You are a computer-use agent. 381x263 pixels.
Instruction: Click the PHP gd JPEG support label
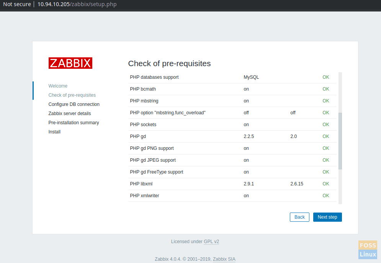pyautogui.click(x=153, y=160)
